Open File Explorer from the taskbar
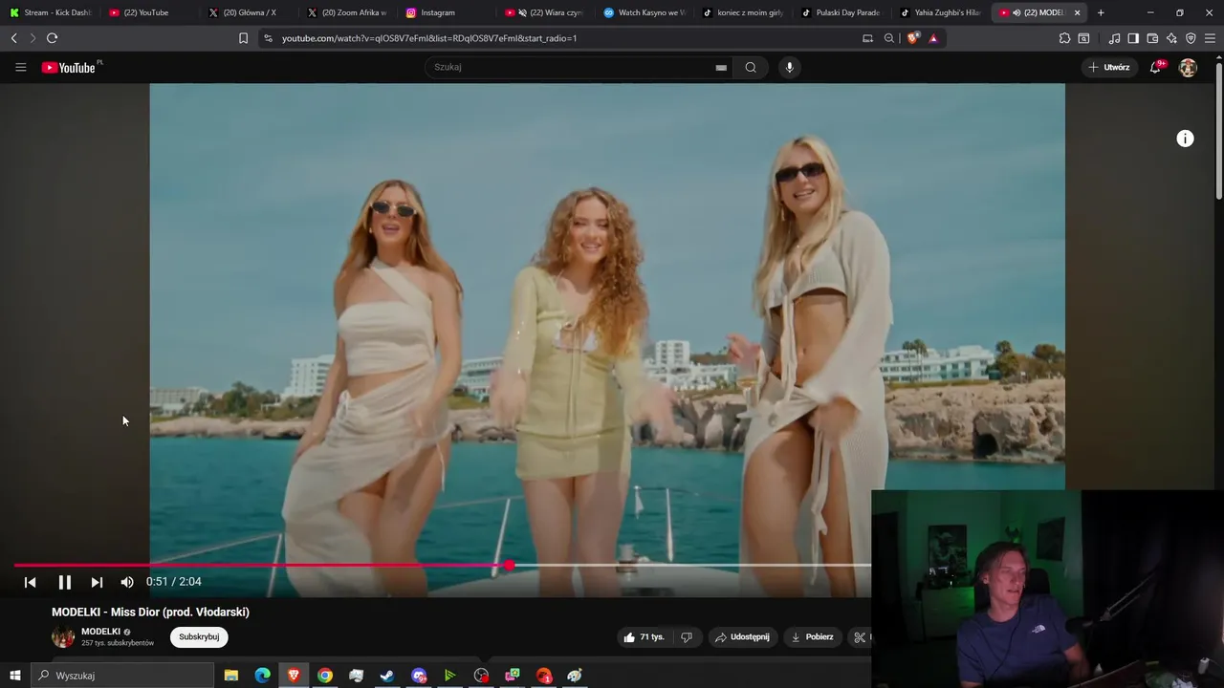 coord(230,676)
